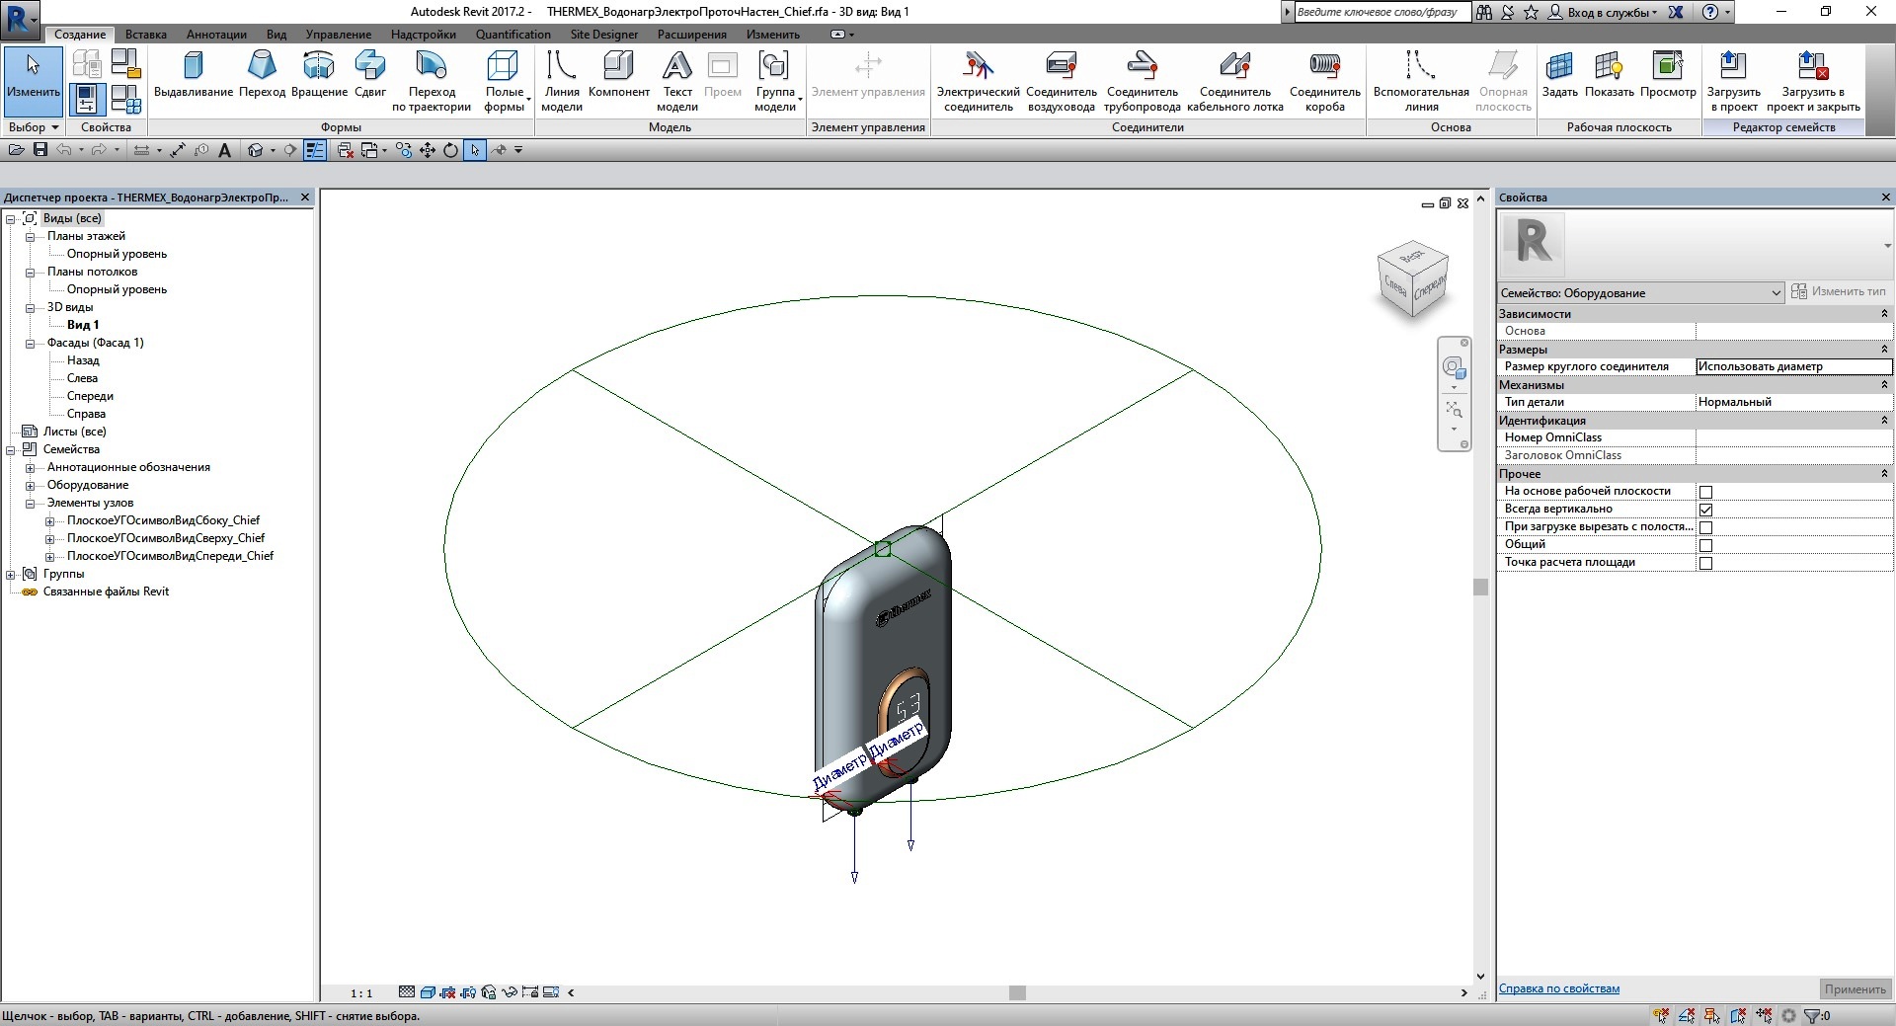Select 'Связанные файлы Revit' tree item
The width and height of the screenshot is (1896, 1026).
pyautogui.click(x=106, y=592)
